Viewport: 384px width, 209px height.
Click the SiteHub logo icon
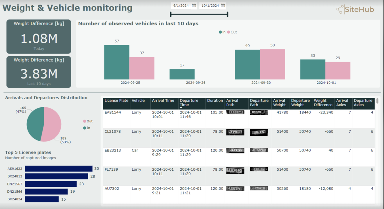tap(340, 10)
